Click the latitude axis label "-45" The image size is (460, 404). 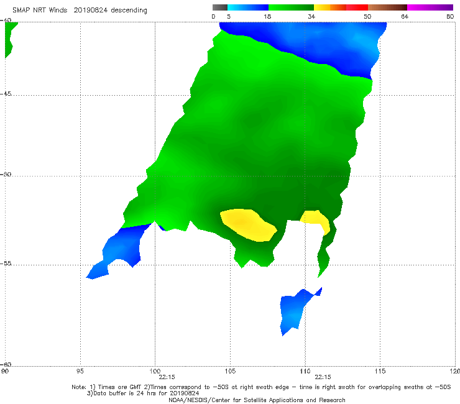click(x=6, y=94)
